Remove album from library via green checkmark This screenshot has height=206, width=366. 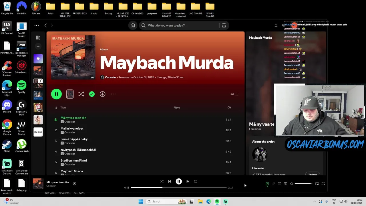tap(92, 94)
